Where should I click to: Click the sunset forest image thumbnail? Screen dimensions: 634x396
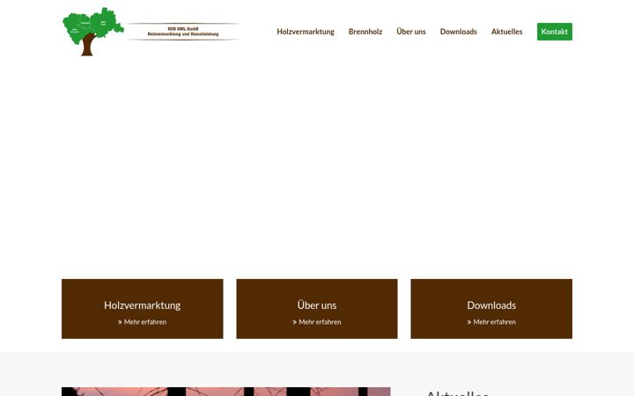tap(226, 392)
